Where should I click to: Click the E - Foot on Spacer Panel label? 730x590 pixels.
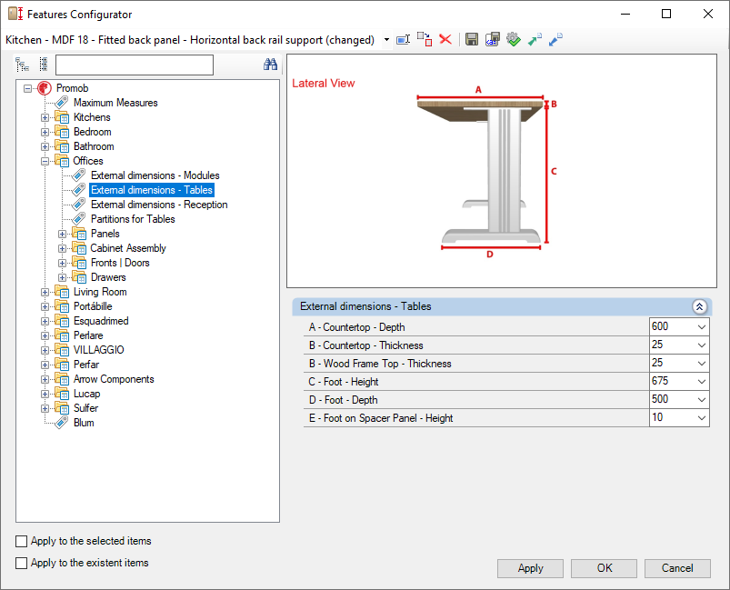[x=381, y=418]
